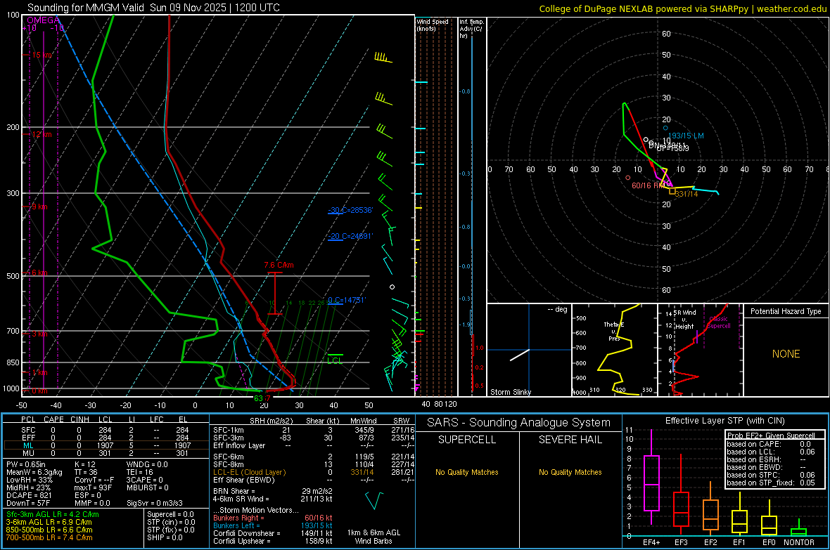Viewport: 830px width, 550px height.
Task: Click the OMEGA label on the skew-T
Action: [x=44, y=20]
